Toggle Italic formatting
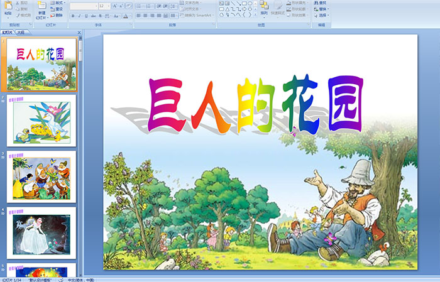 click(79, 16)
